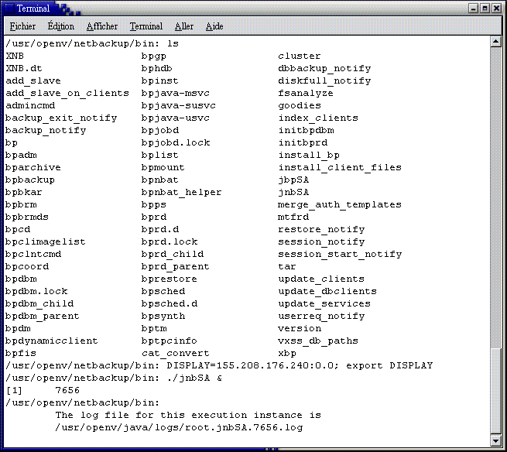This screenshot has height=452, width=507.
Task: Click the entry vxss_db_paths
Action: point(318,341)
